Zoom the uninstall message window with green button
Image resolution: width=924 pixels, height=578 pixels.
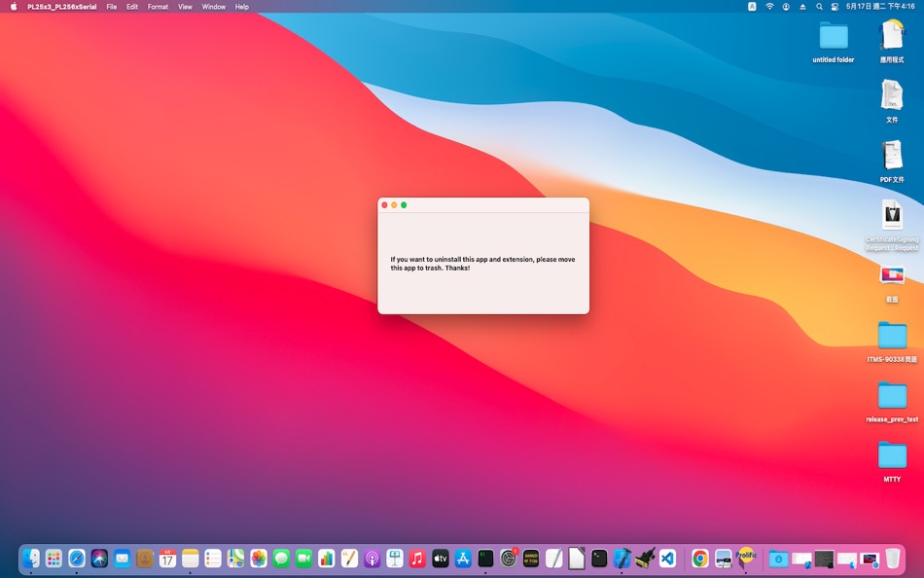tap(404, 204)
